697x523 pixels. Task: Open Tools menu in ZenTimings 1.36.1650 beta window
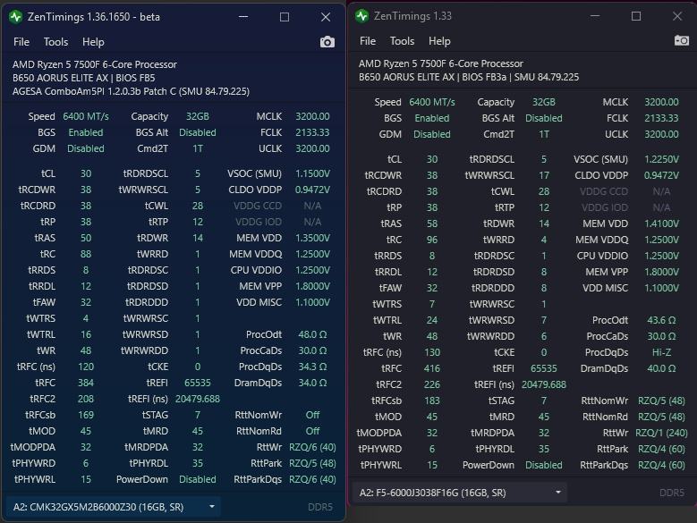(55, 42)
